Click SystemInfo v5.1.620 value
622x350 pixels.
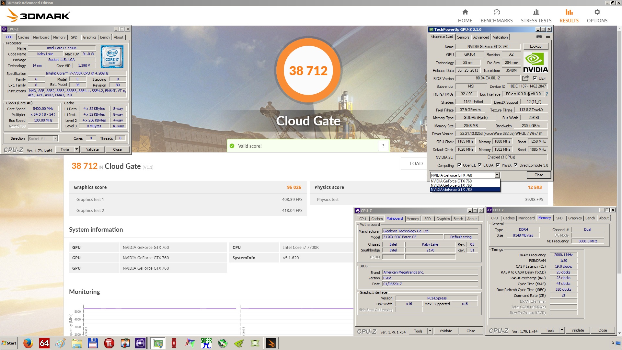tap(291, 258)
